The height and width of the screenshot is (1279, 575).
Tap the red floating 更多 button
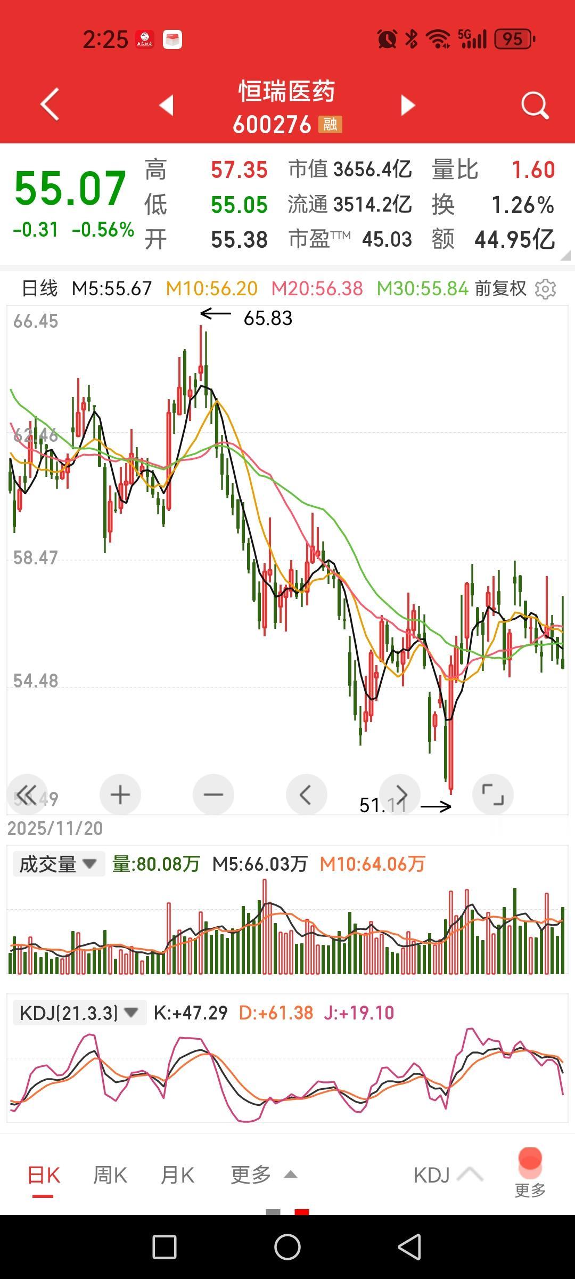[530, 1172]
